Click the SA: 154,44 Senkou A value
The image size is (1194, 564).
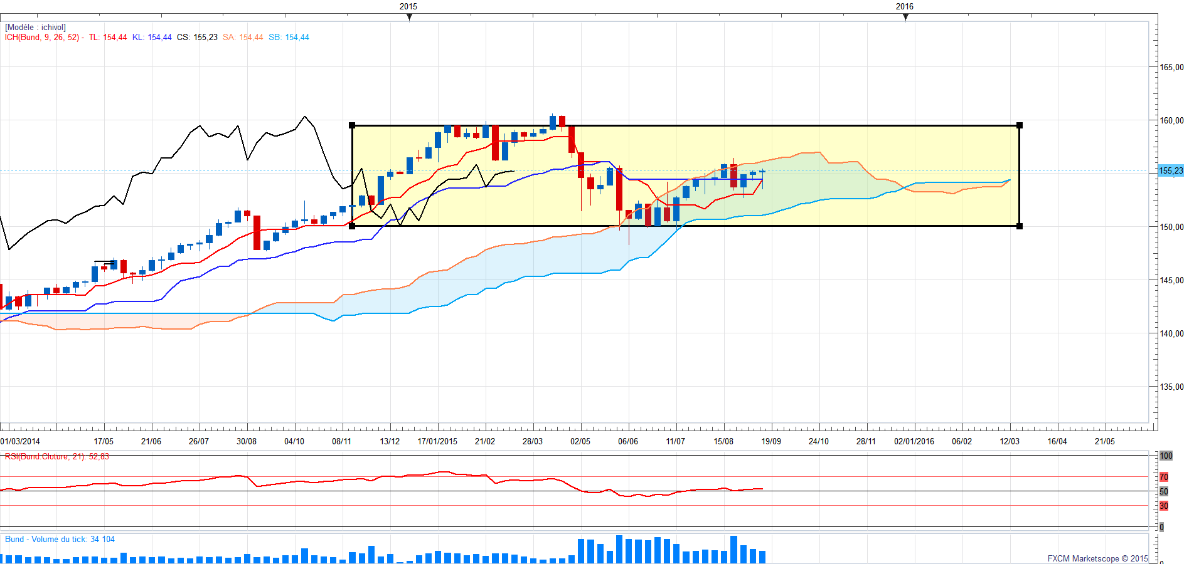[243, 38]
